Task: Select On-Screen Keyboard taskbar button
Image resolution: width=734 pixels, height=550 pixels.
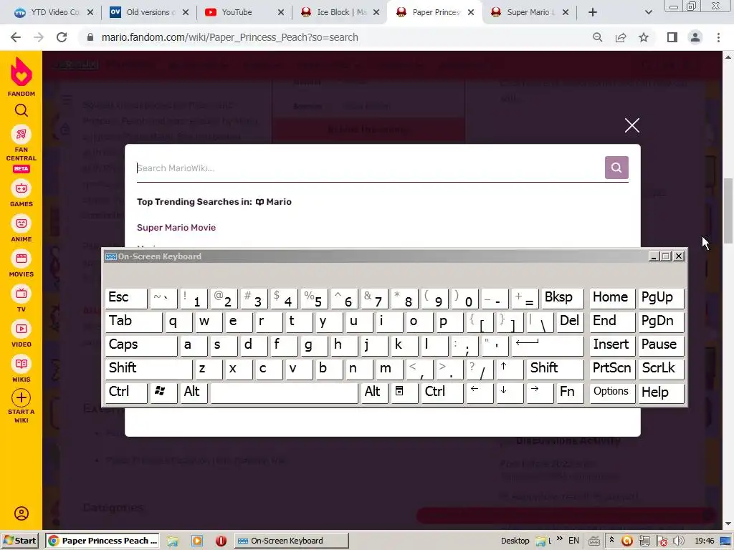Action: 291,541
